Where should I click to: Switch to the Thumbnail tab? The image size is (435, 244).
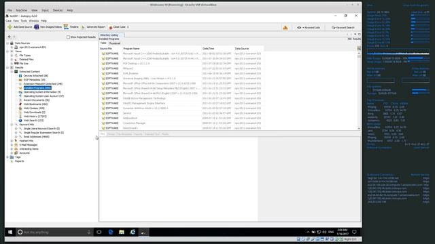[x=114, y=43]
